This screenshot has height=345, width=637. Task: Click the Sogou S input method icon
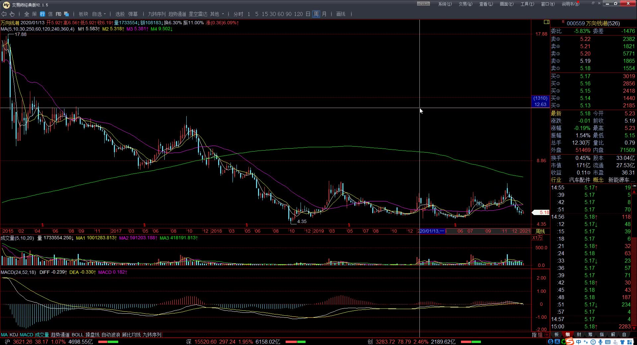pos(570,341)
